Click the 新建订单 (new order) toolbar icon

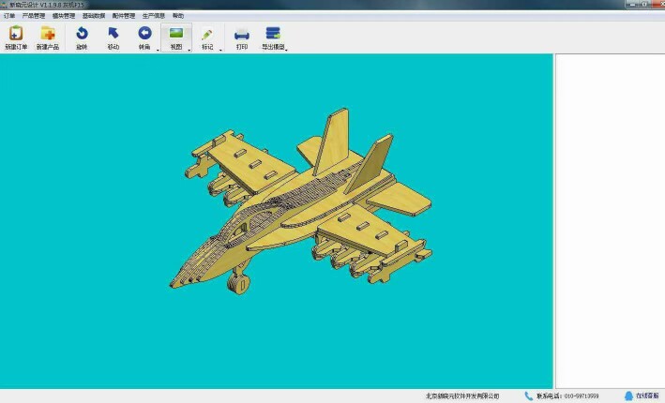point(16,33)
